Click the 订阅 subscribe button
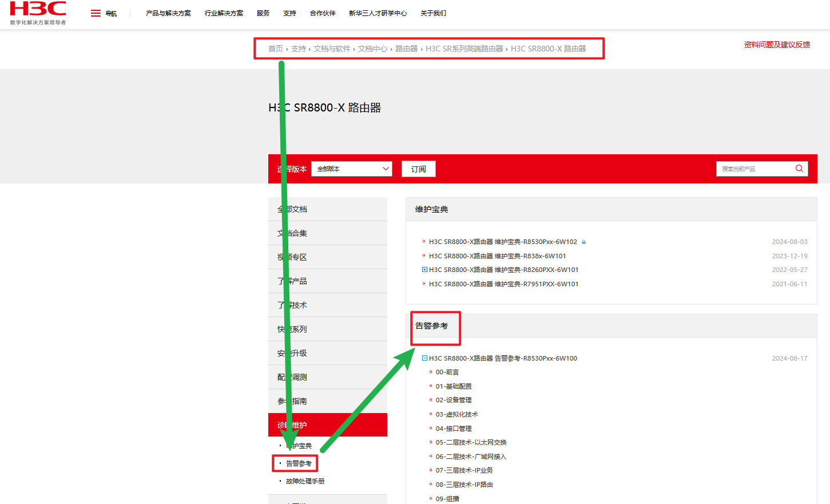 pyautogui.click(x=418, y=169)
